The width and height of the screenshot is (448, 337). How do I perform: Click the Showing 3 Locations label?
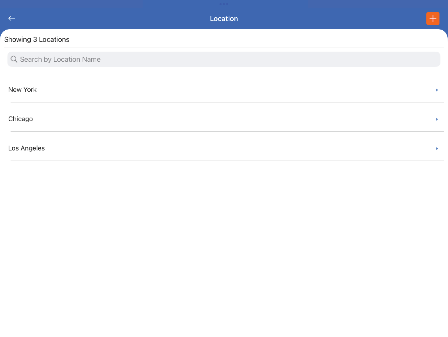point(37,39)
